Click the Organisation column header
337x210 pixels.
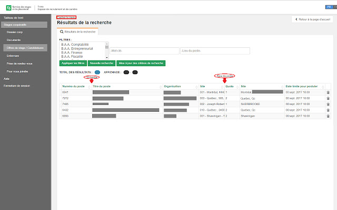pos(172,86)
